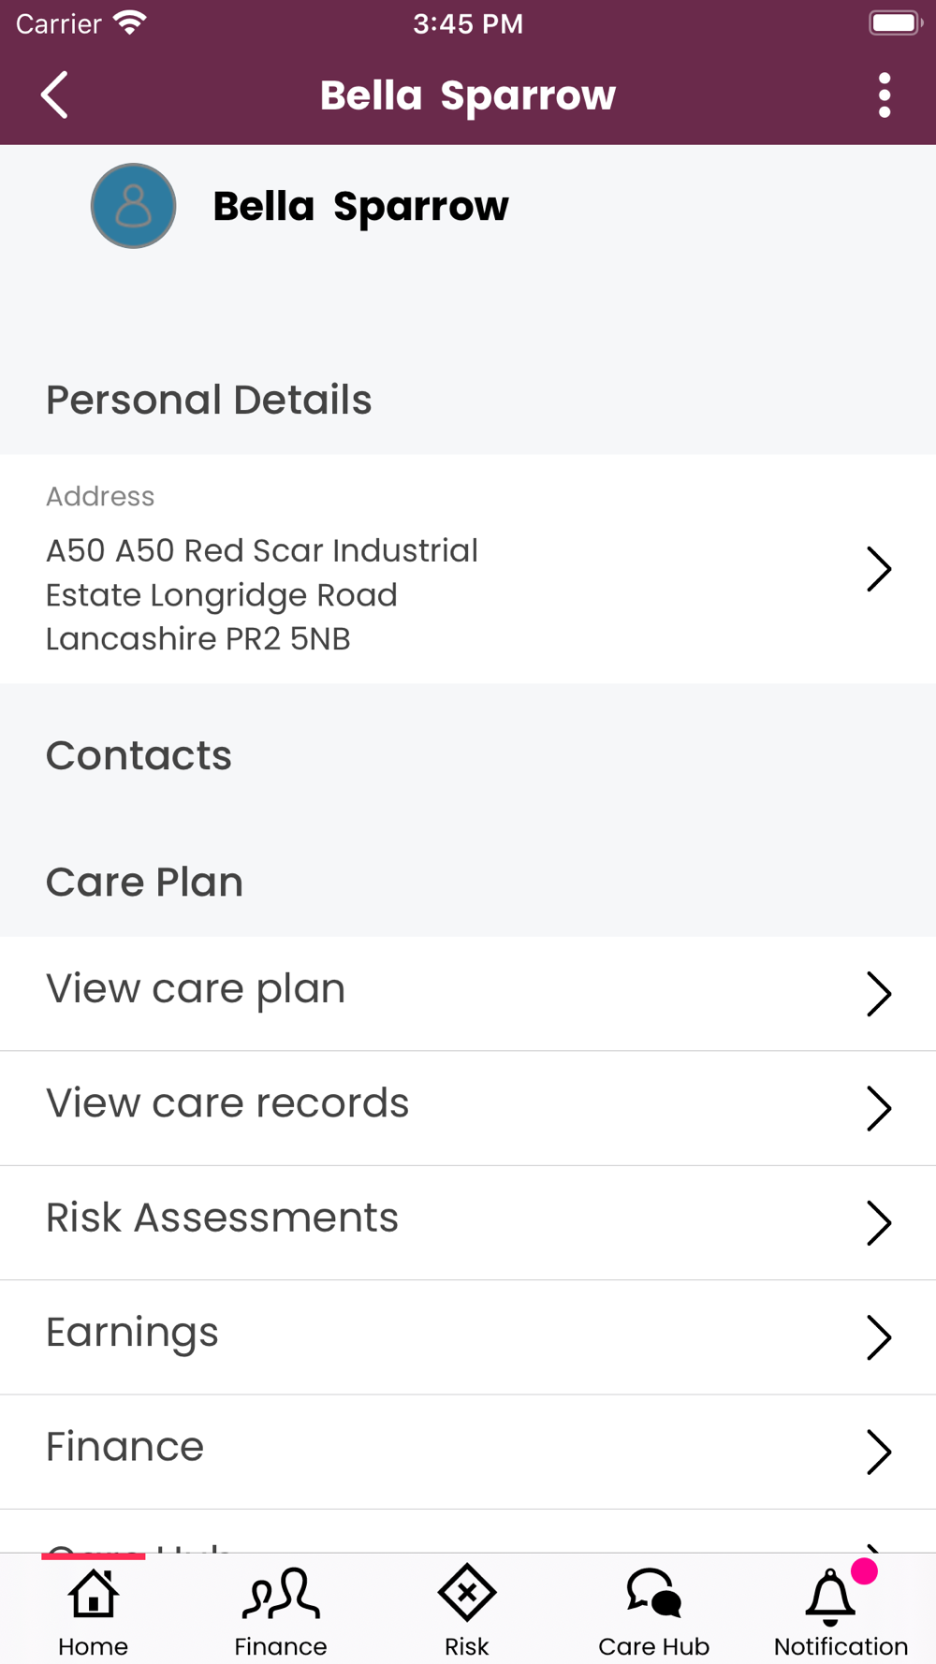Select the Earnings list item

point(133,1333)
